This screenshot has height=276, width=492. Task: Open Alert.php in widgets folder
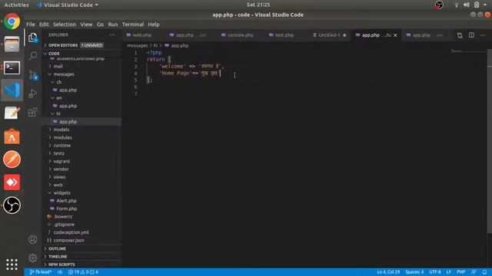tap(66, 201)
